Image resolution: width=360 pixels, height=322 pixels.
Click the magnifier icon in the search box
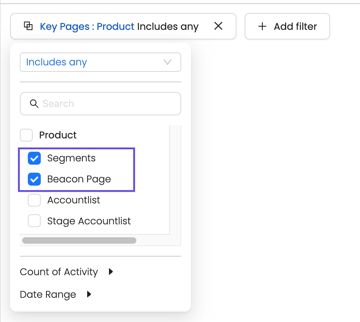pos(34,104)
